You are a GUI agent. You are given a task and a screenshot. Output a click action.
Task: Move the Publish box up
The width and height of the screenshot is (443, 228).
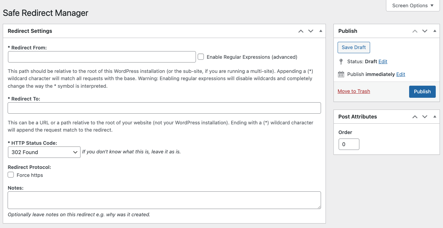pyautogui.click(x=414, y=31)
